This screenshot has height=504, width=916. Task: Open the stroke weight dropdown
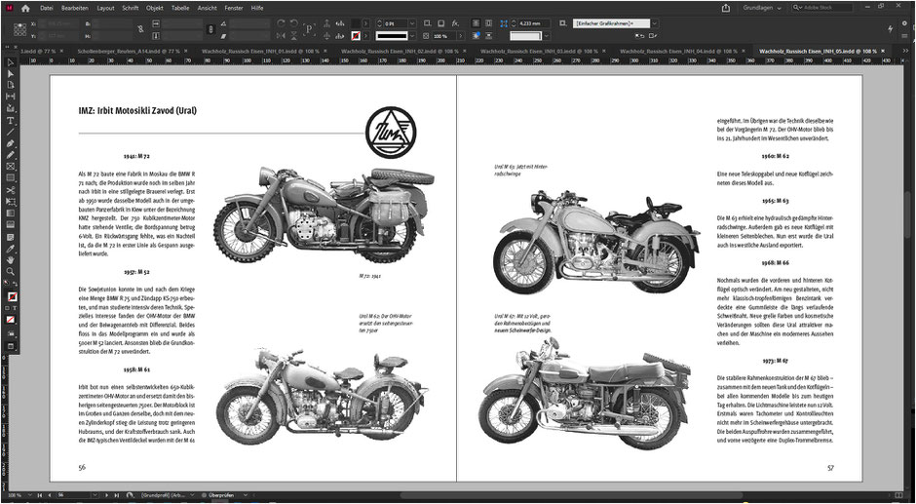coord(412,23)
